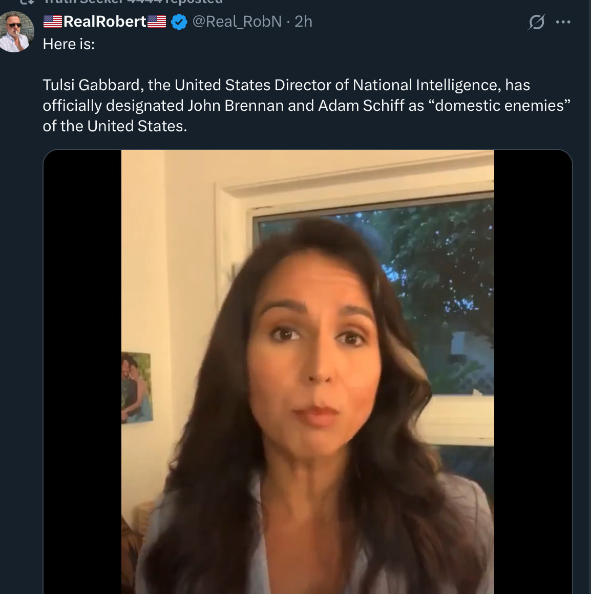Click the wall photo shown in the video

137,387
